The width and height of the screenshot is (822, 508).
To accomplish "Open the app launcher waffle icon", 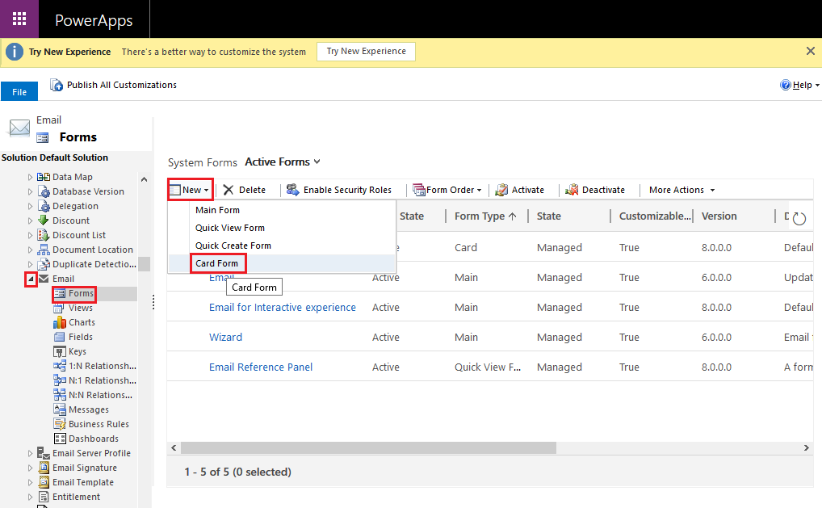I will point(19,19).
